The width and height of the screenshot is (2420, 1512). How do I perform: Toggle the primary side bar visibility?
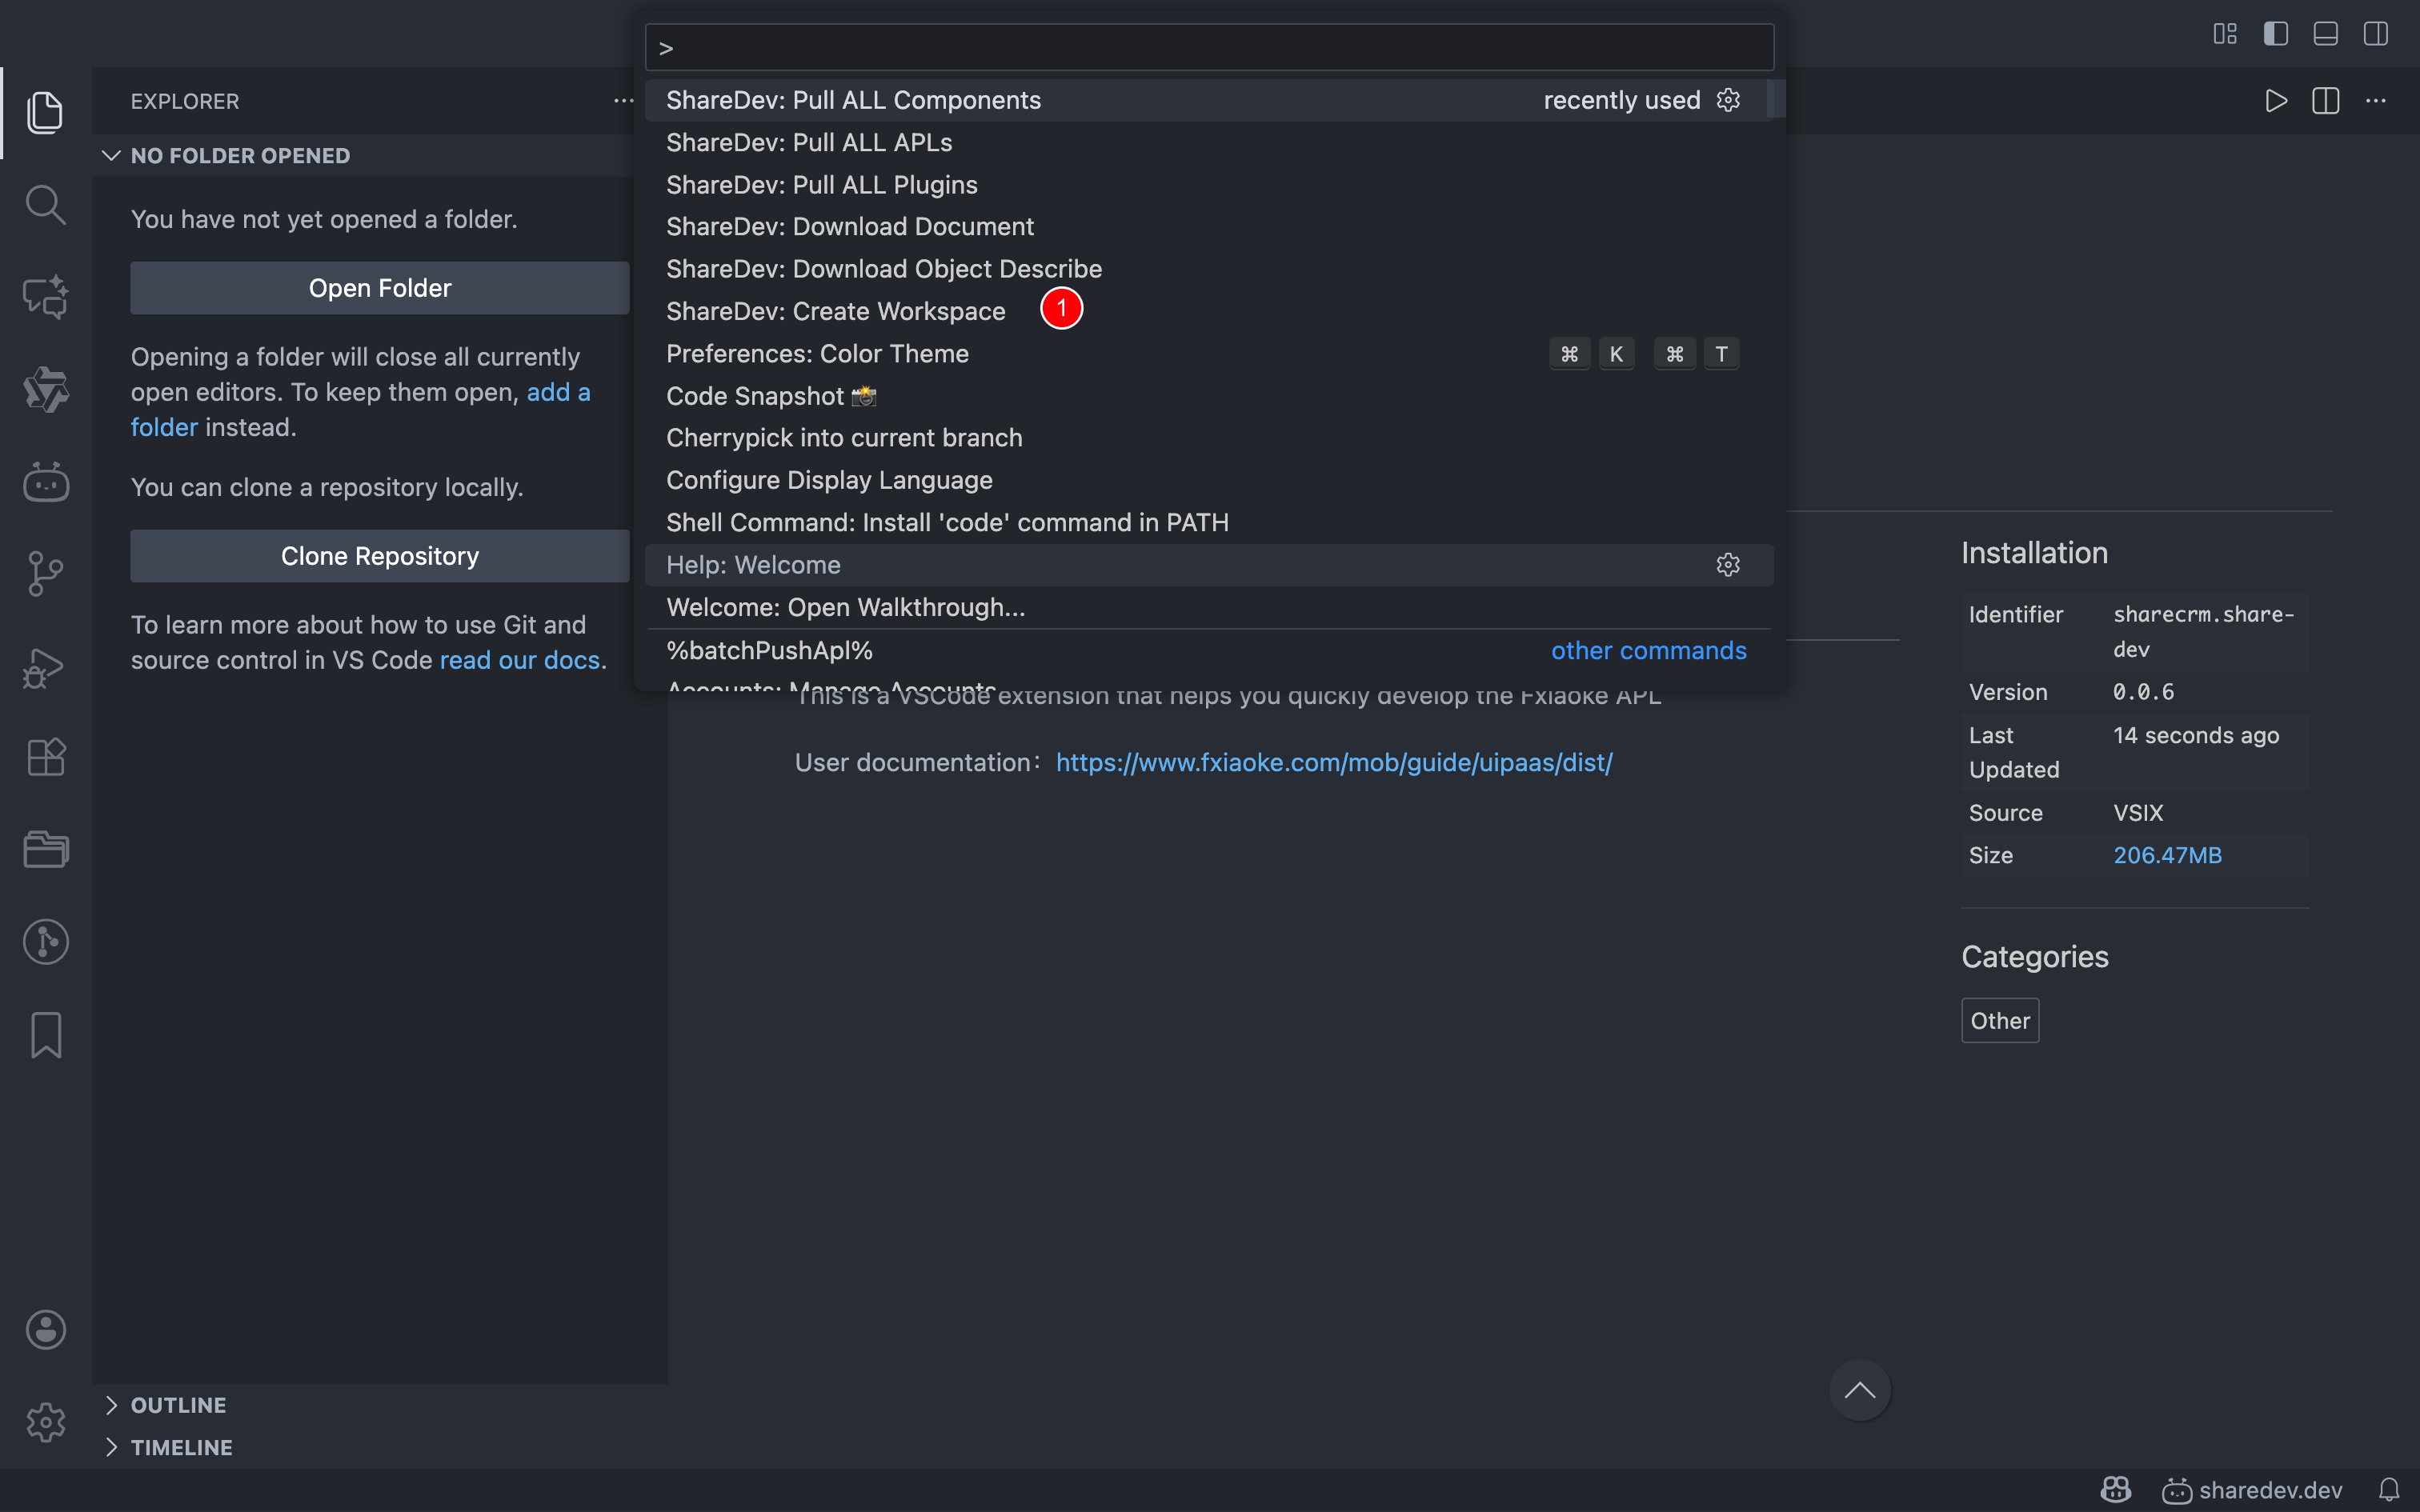coord(2275,34)
